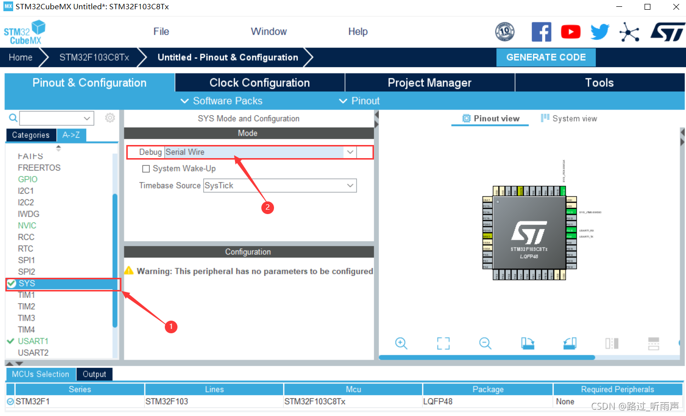Open the MCUs Selection tab
Screen dimensions: 686x416
point(40,374)
